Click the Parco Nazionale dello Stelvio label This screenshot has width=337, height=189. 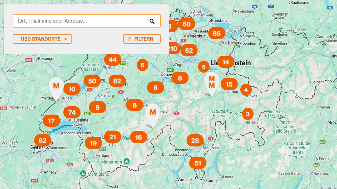coord(285,127)
